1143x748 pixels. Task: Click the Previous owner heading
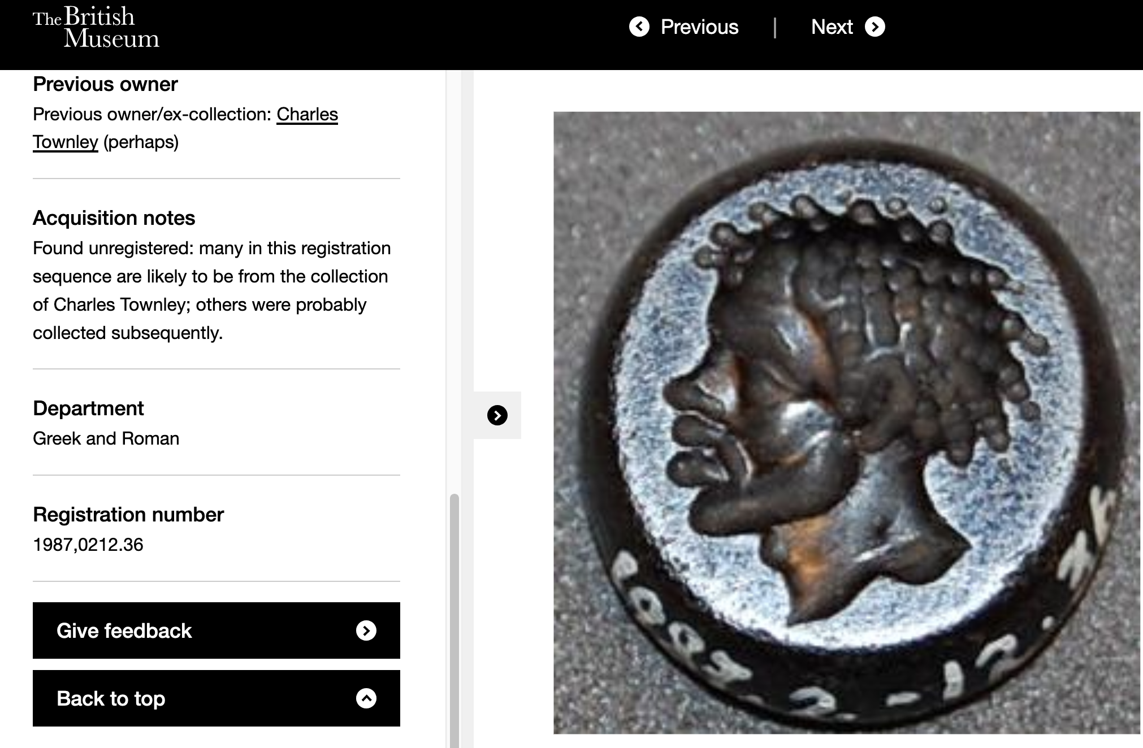105,84
